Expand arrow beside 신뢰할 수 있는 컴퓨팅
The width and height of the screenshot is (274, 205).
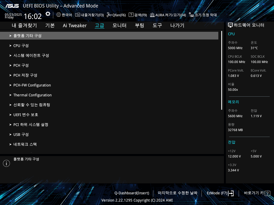tap(10, 105)
